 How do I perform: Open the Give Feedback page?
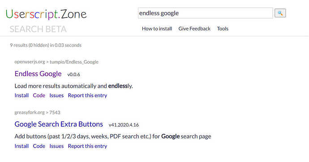point(194,29)
